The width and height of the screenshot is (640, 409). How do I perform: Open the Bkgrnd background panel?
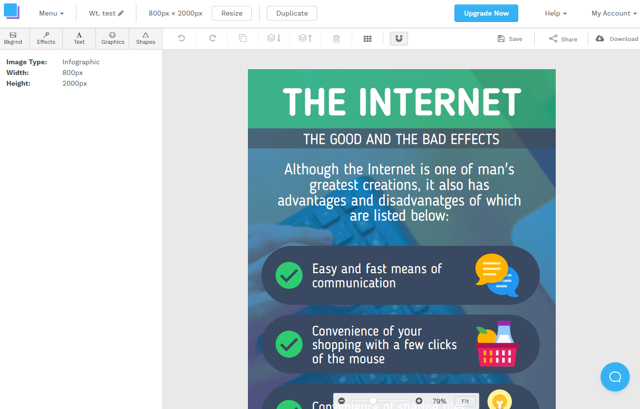point(13,38)
